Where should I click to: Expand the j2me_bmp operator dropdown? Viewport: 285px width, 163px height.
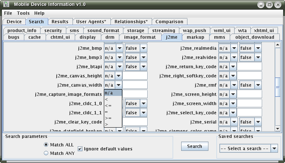[119, 48]
